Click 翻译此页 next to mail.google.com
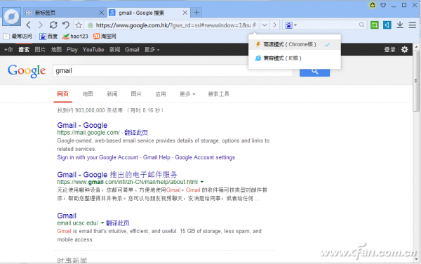 coord(136,133)
